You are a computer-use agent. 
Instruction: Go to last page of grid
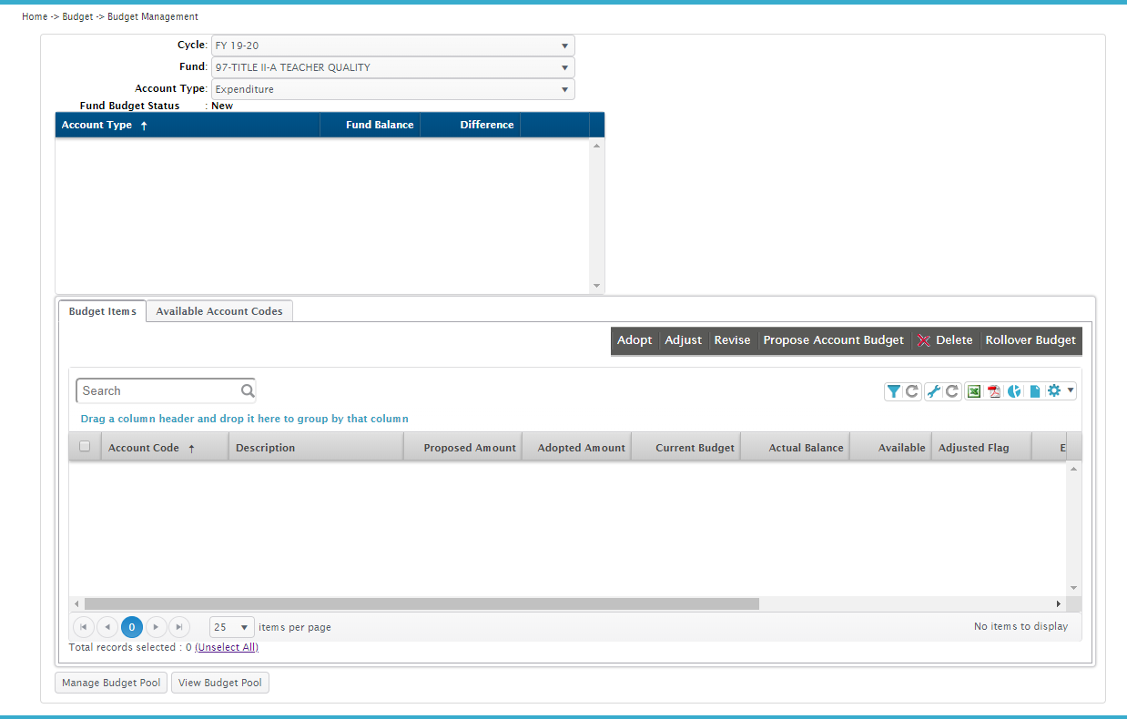(180, 627)
